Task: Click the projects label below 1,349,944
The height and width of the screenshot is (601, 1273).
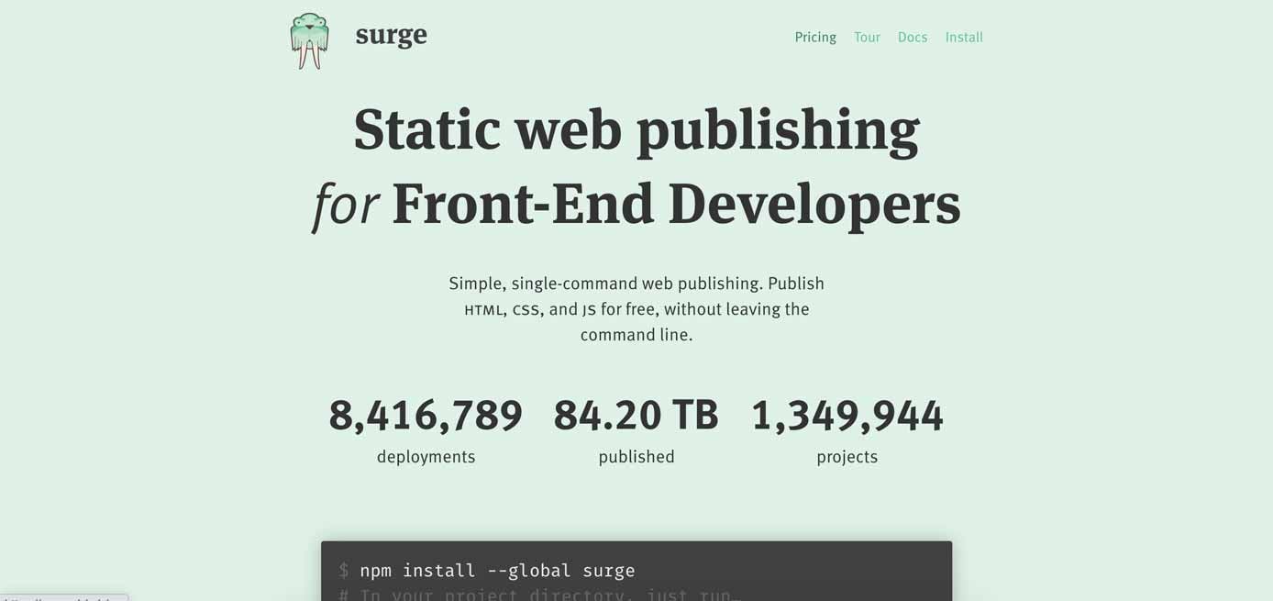Action: tap(847, 456)
